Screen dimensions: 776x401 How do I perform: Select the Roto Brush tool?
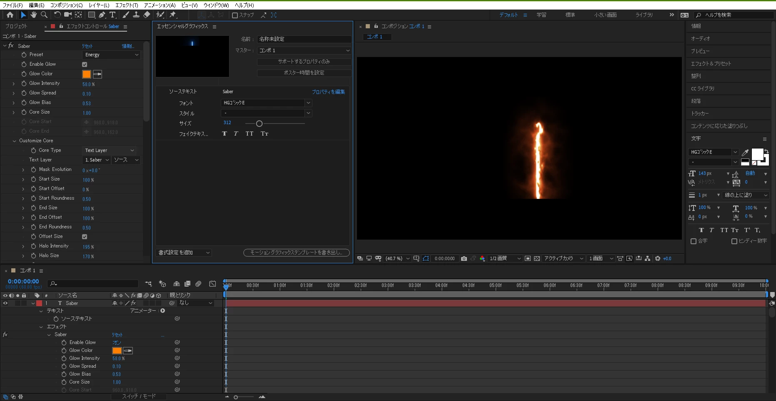pyautogui.click(x=160, y=15)
